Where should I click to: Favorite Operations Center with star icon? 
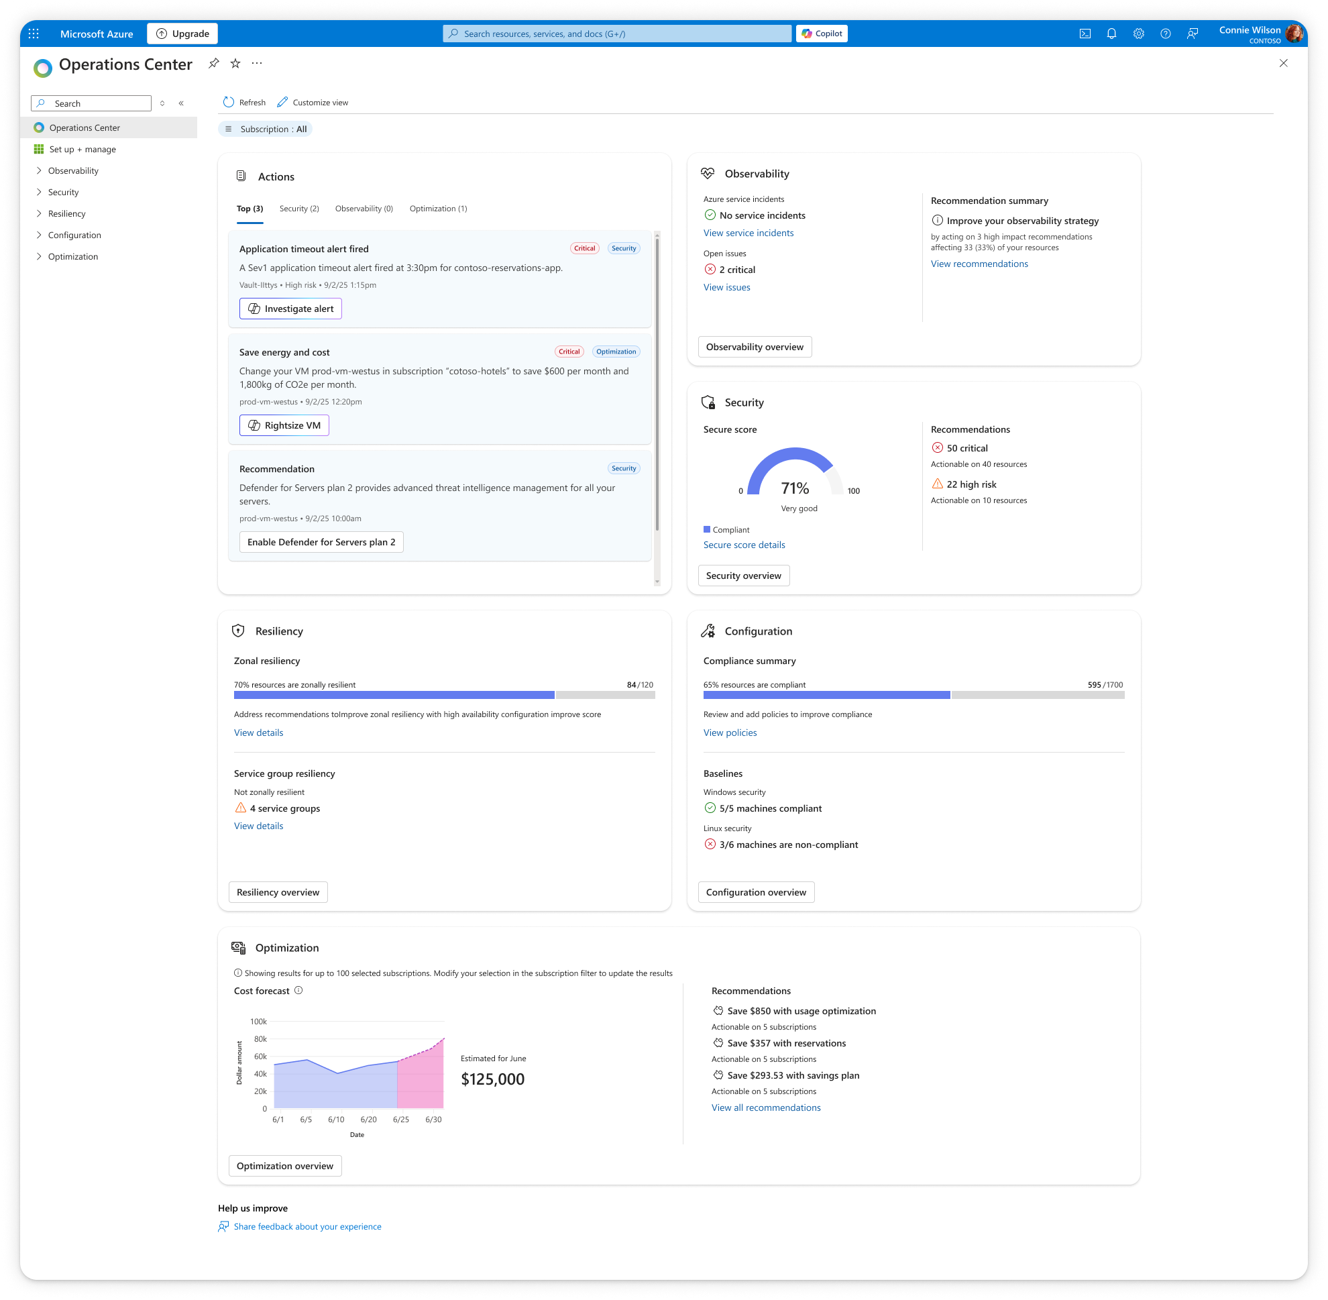click(235, 64)
